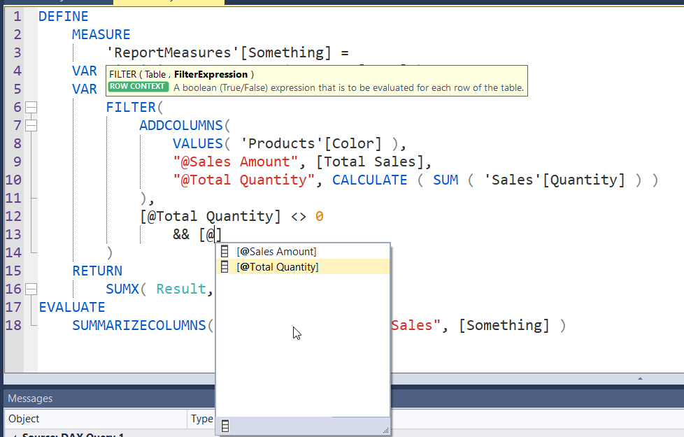Viewport: 684px width, 437px height.
Task: Click the column icon beside [@Sales Amount]
Action: tap(225, 250)
